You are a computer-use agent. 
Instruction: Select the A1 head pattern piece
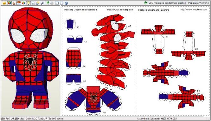(x=113, y=51)
